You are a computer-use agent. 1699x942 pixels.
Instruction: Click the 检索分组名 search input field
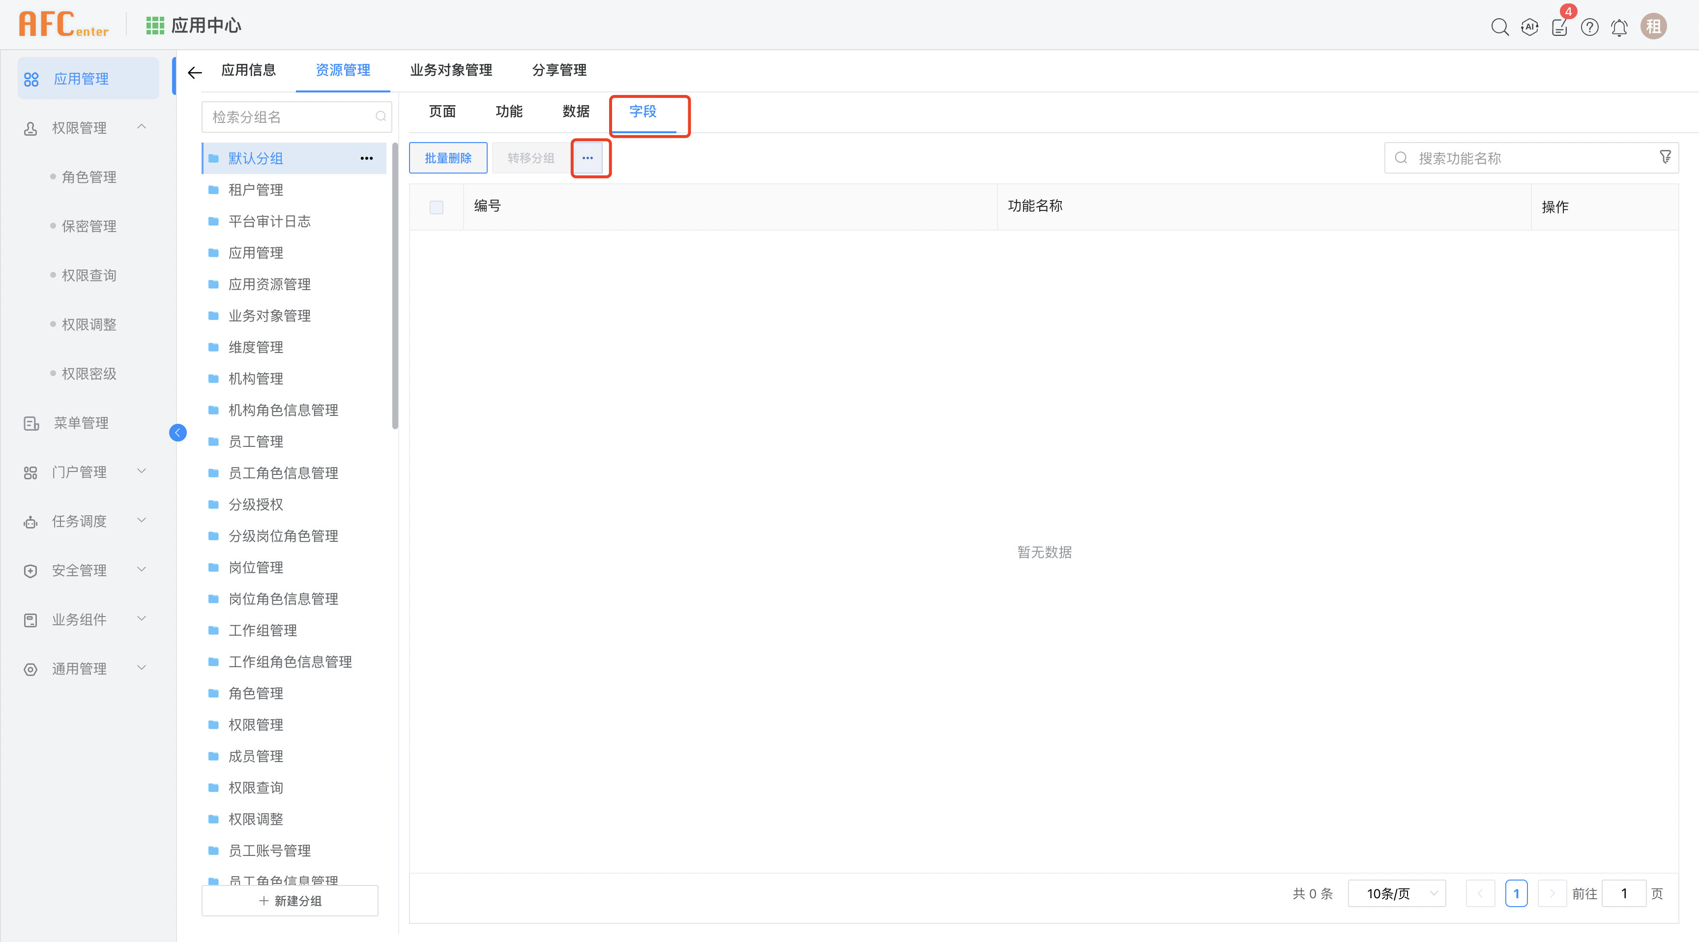pyautogui.click(x=290, y=116)
